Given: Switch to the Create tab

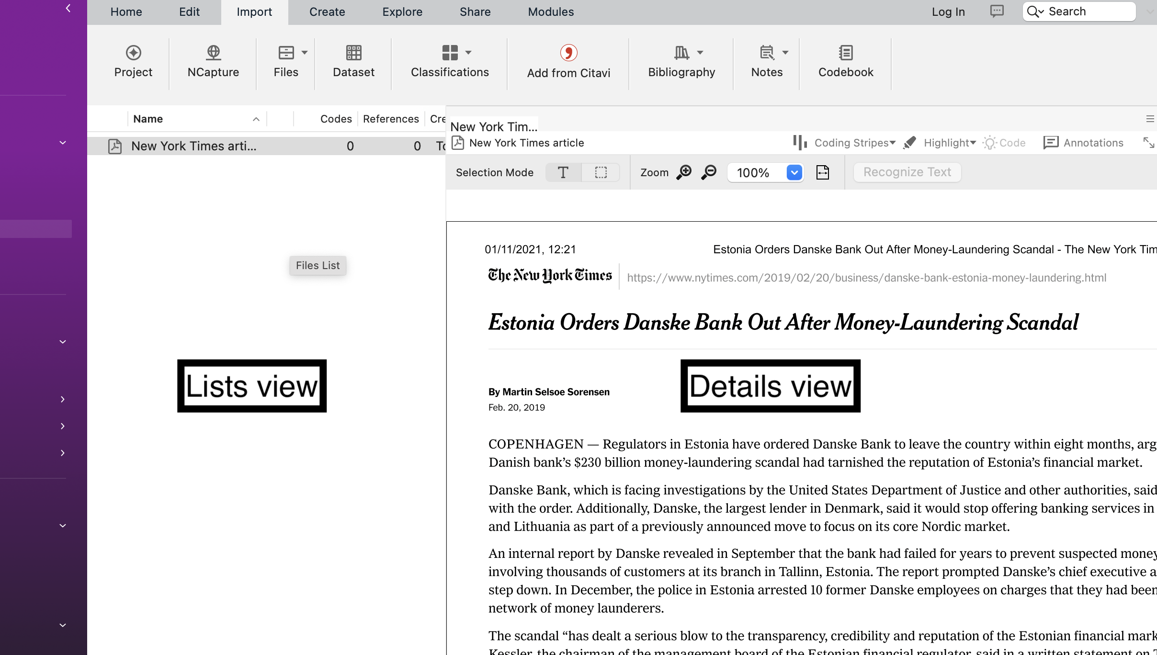Looking at the screenshot, I should click(x=327, y=12).
